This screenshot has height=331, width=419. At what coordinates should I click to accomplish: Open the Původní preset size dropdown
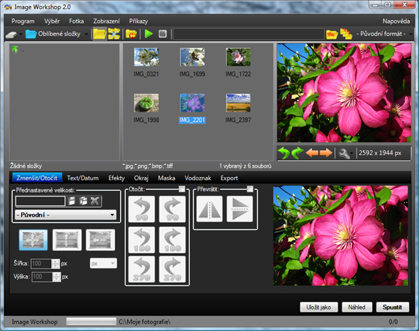pyautogui.click(x=65, y=215)
